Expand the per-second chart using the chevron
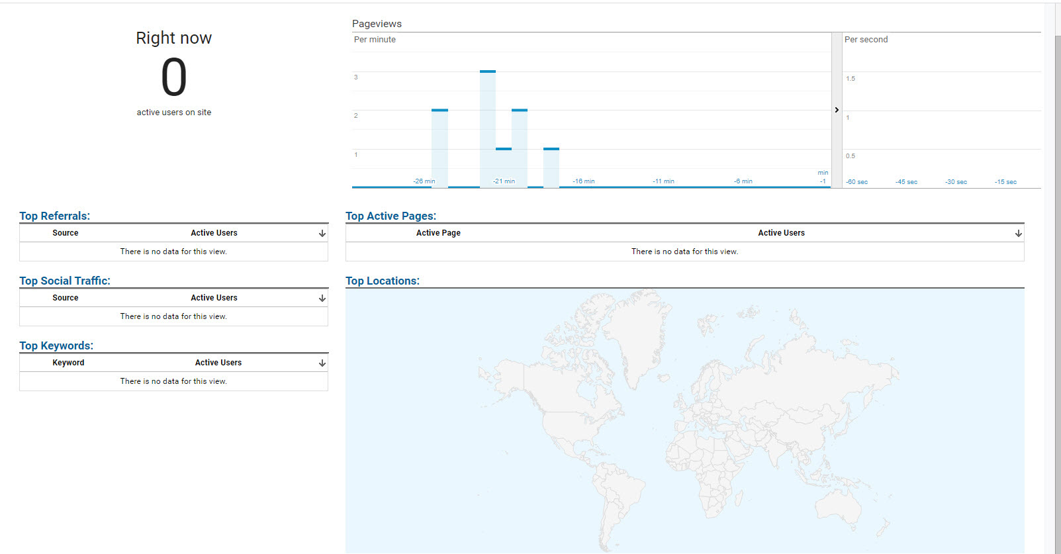The image size is (1061, 554). pyautogui.click(x=837, y=110)
